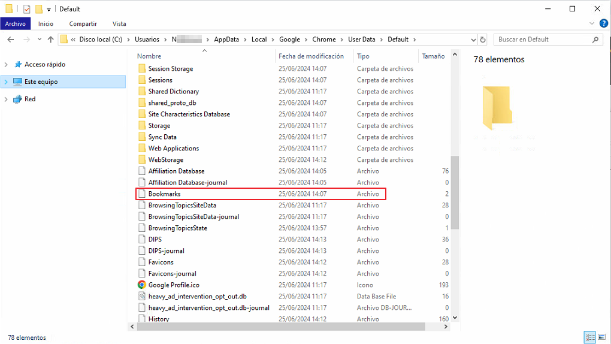
Task: Click Properties icon in quick access toolbar
Action: coord(26,9)
